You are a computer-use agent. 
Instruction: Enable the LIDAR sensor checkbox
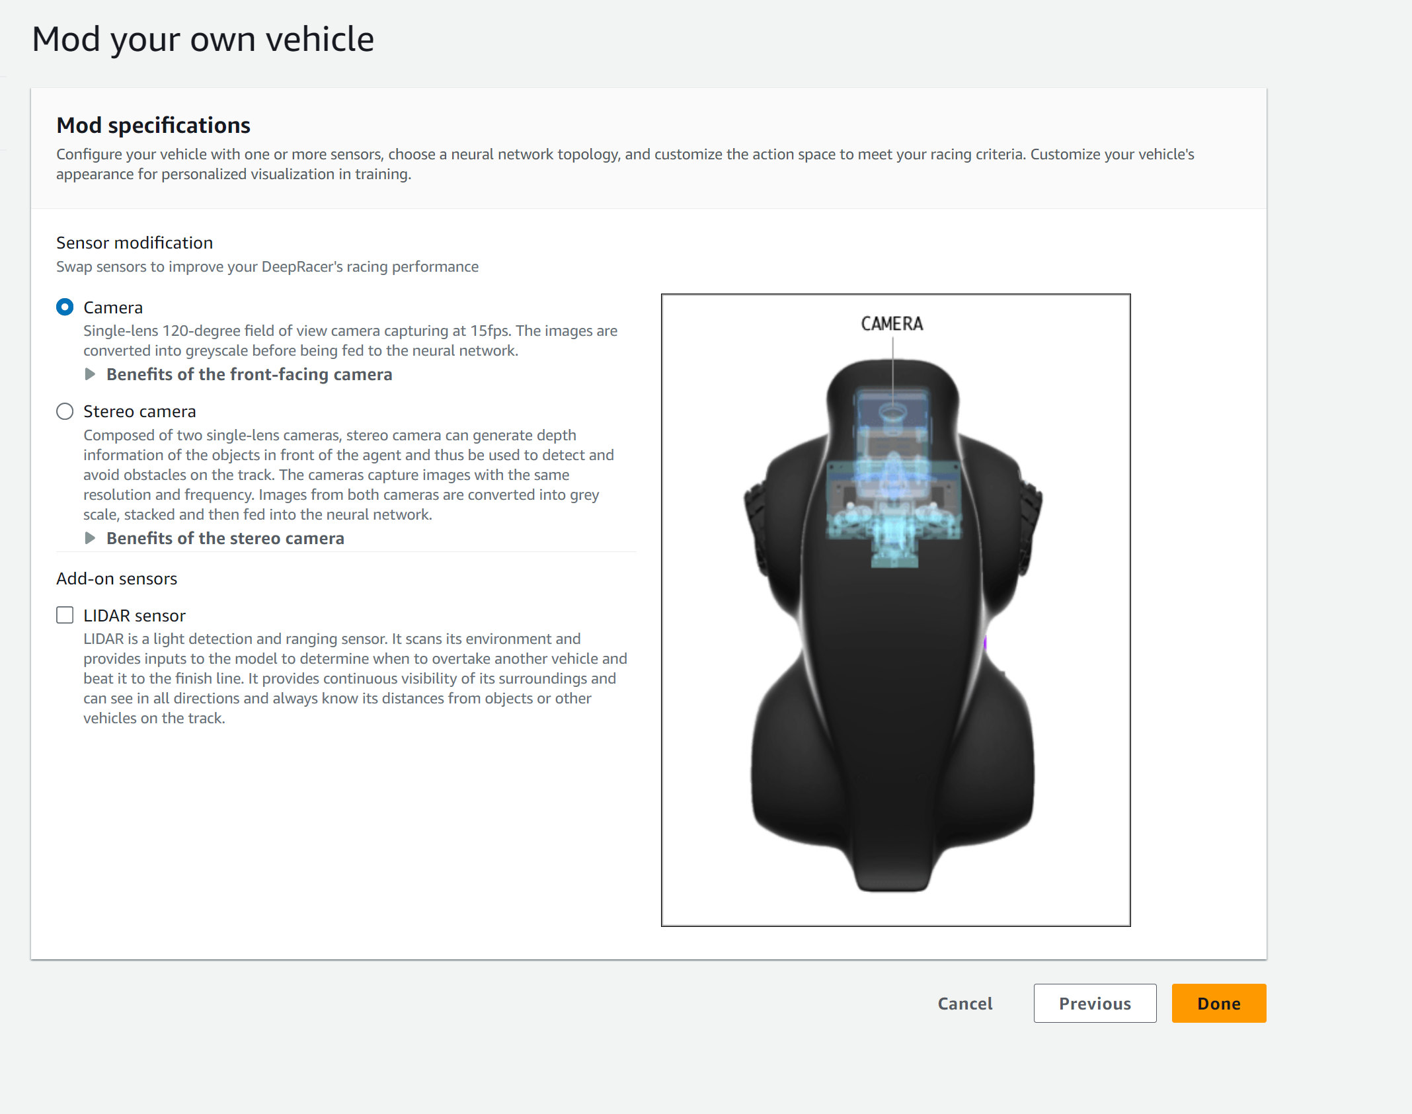pos(65,616)
